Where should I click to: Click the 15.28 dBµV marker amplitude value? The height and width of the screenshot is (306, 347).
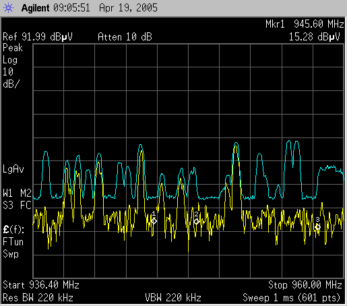pos(314,36)
